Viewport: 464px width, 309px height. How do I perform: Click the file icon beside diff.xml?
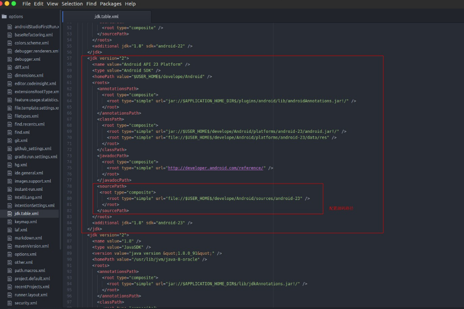pyautogui.click(x=10, y=68)
